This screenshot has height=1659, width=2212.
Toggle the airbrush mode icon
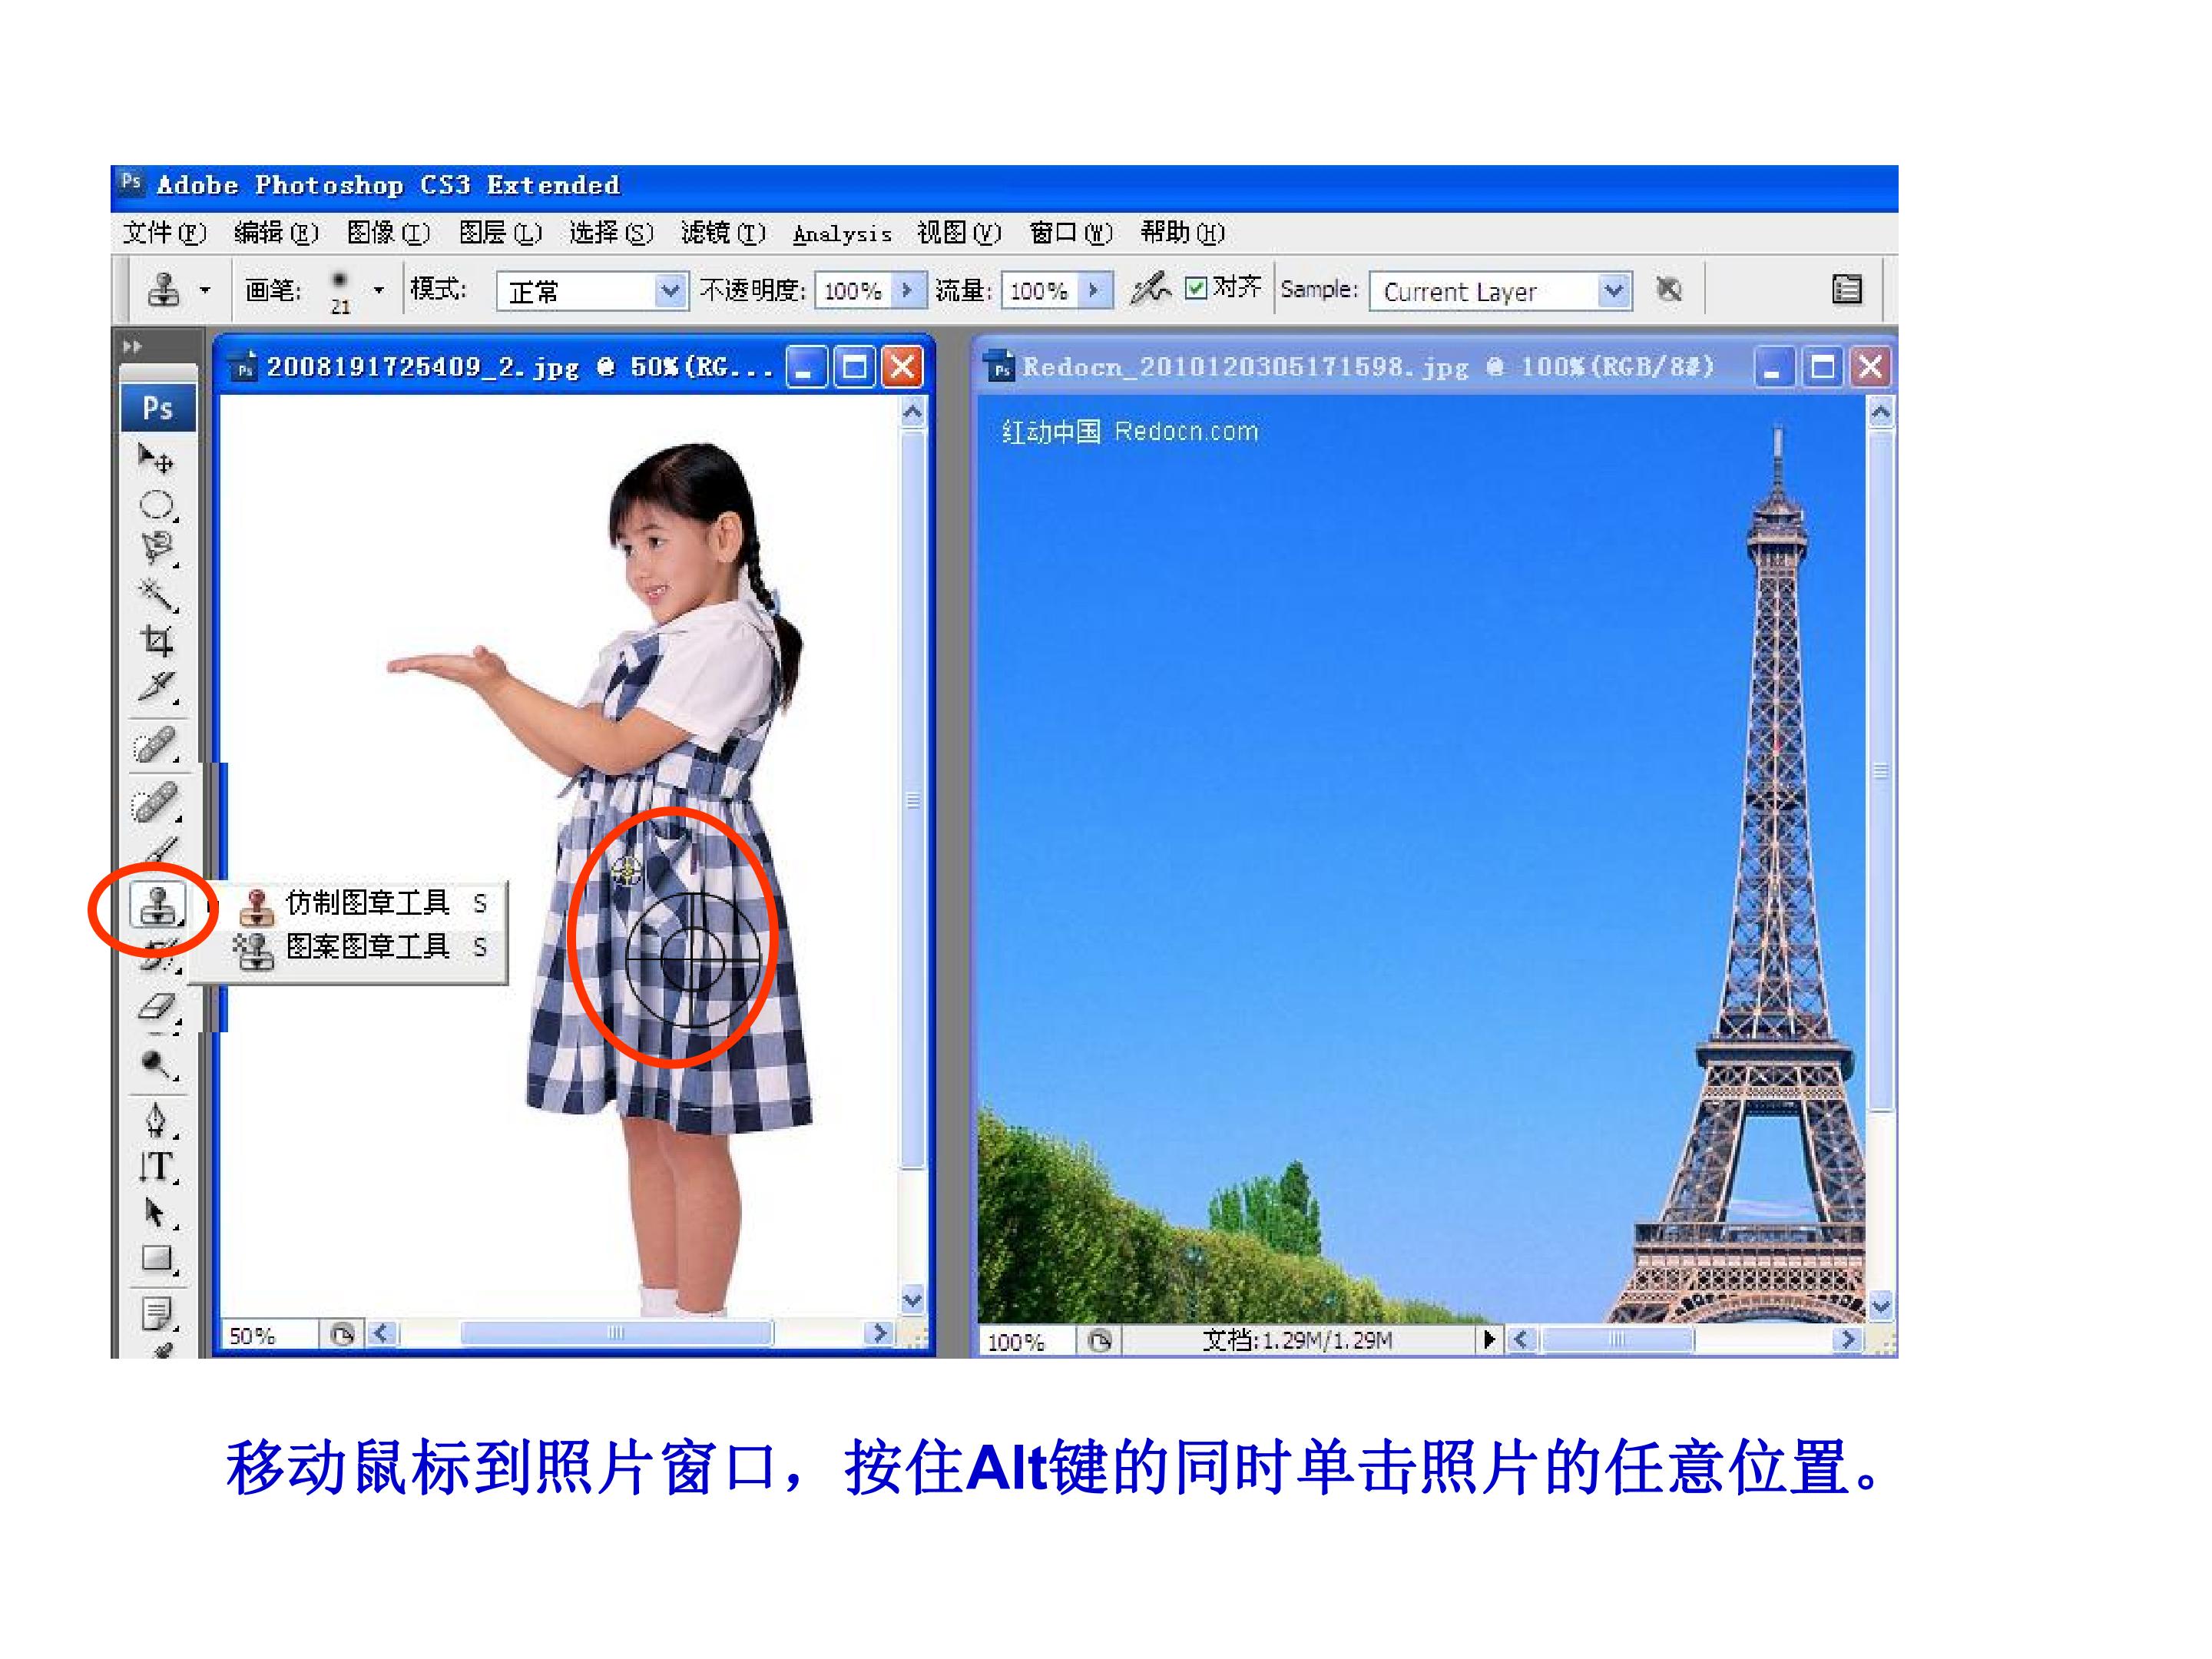coord(1149,289)
